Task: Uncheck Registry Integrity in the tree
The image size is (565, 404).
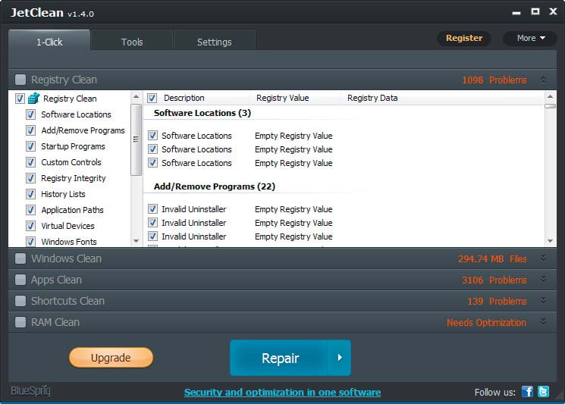Action: (30, 178)
